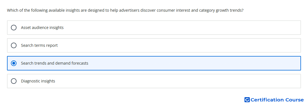Click the 'Asset audience insights' label text
308x105 pixels.
click(42, 28)
